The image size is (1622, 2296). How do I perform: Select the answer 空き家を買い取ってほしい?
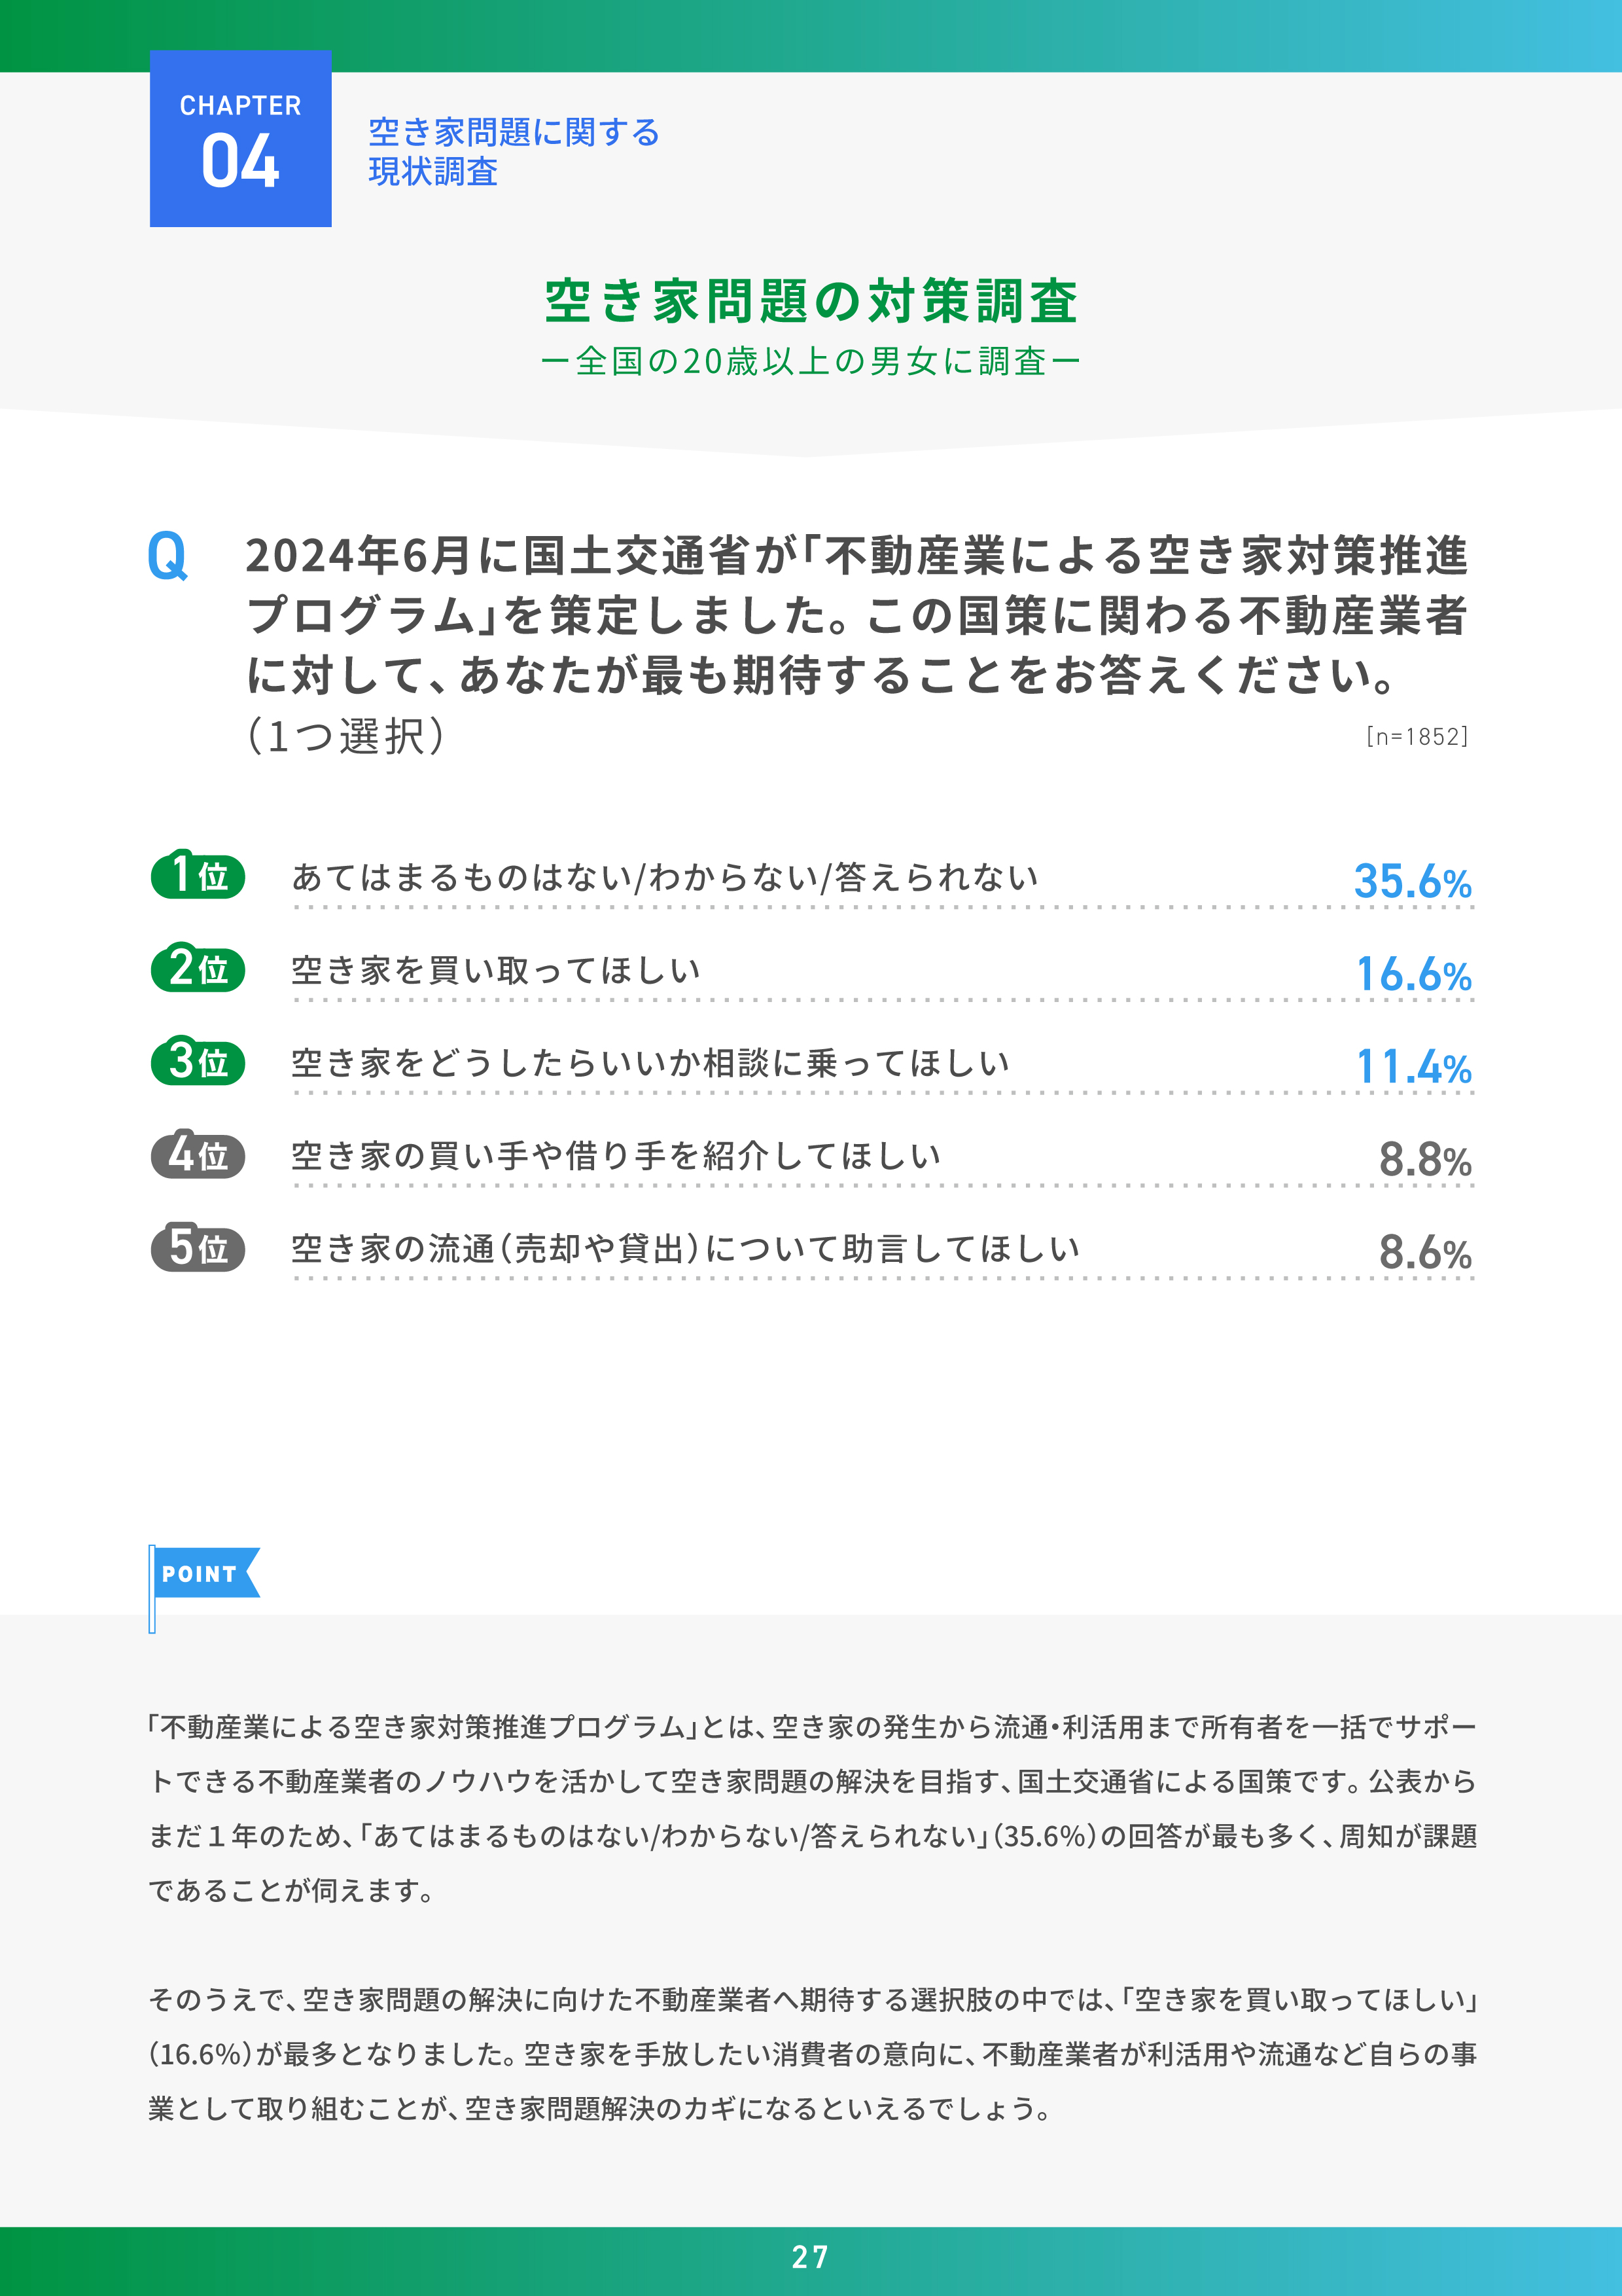pyautogui.click(x=496, y=970)
